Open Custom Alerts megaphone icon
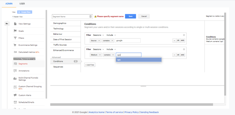 pos(15,95)
